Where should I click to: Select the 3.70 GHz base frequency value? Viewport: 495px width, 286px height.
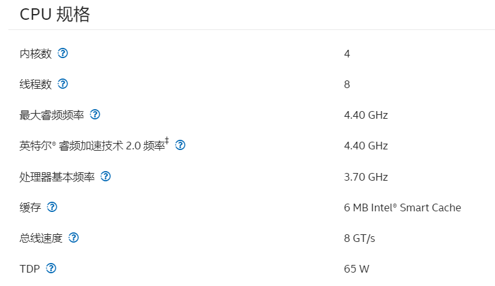(x=366, y=177)
